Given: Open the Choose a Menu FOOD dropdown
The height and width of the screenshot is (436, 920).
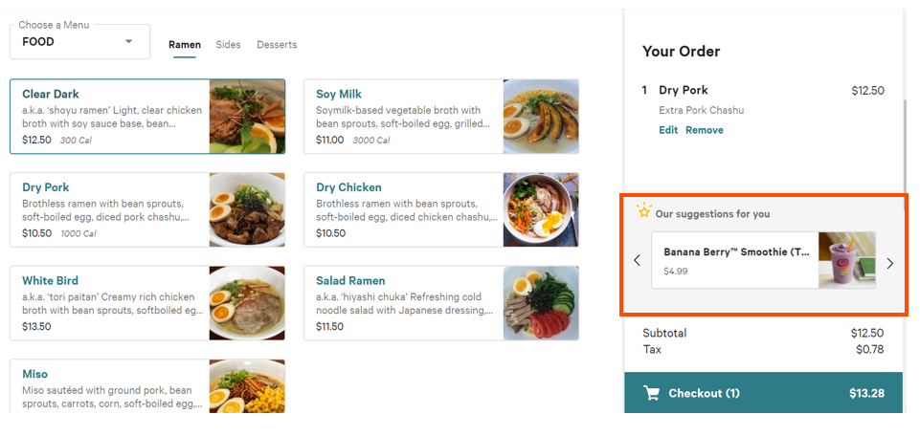Looking at the screenshot, I should 80,42.
